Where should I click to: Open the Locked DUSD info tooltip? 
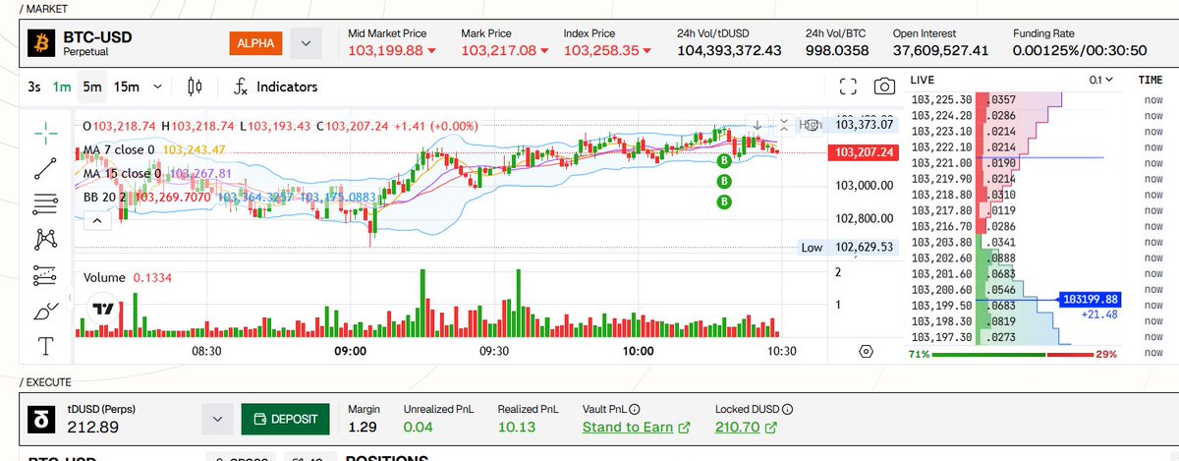pos(788,409)
